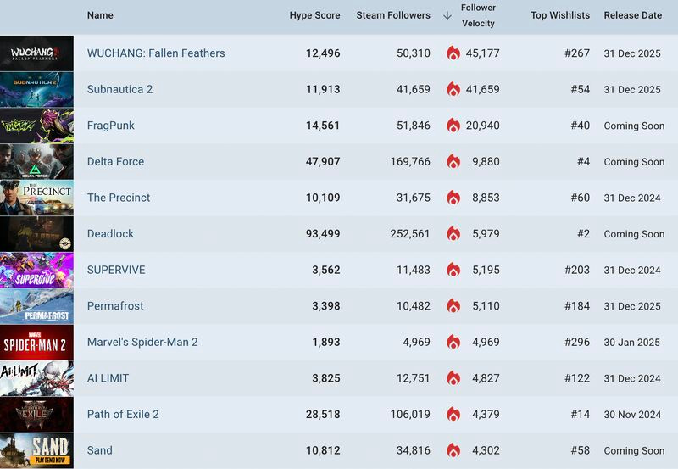Click the flame icon in The Precinct row

[x=453, y=198]
